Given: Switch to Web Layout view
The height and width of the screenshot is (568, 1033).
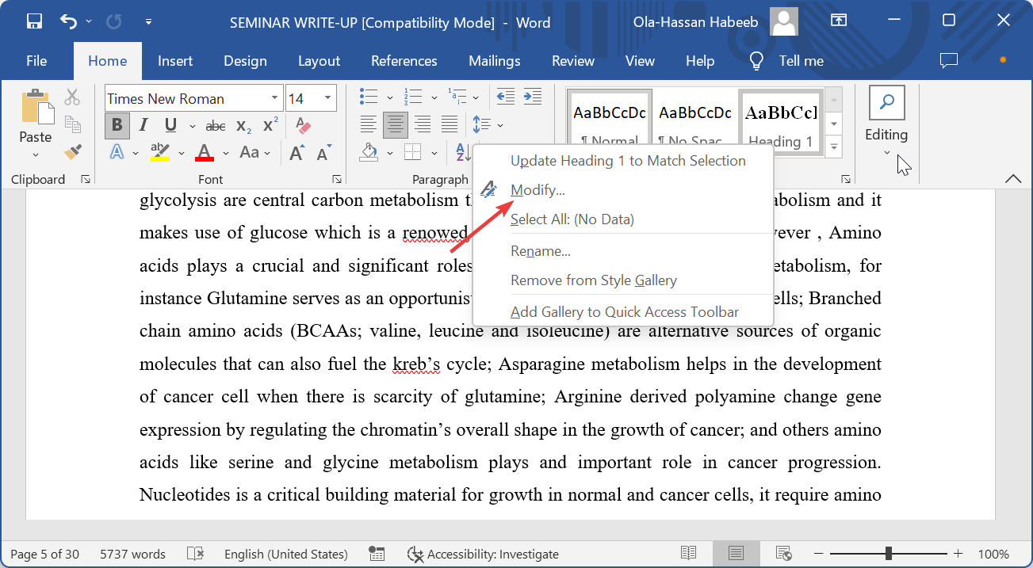Looking at the screenshot, I should point(784,554).
